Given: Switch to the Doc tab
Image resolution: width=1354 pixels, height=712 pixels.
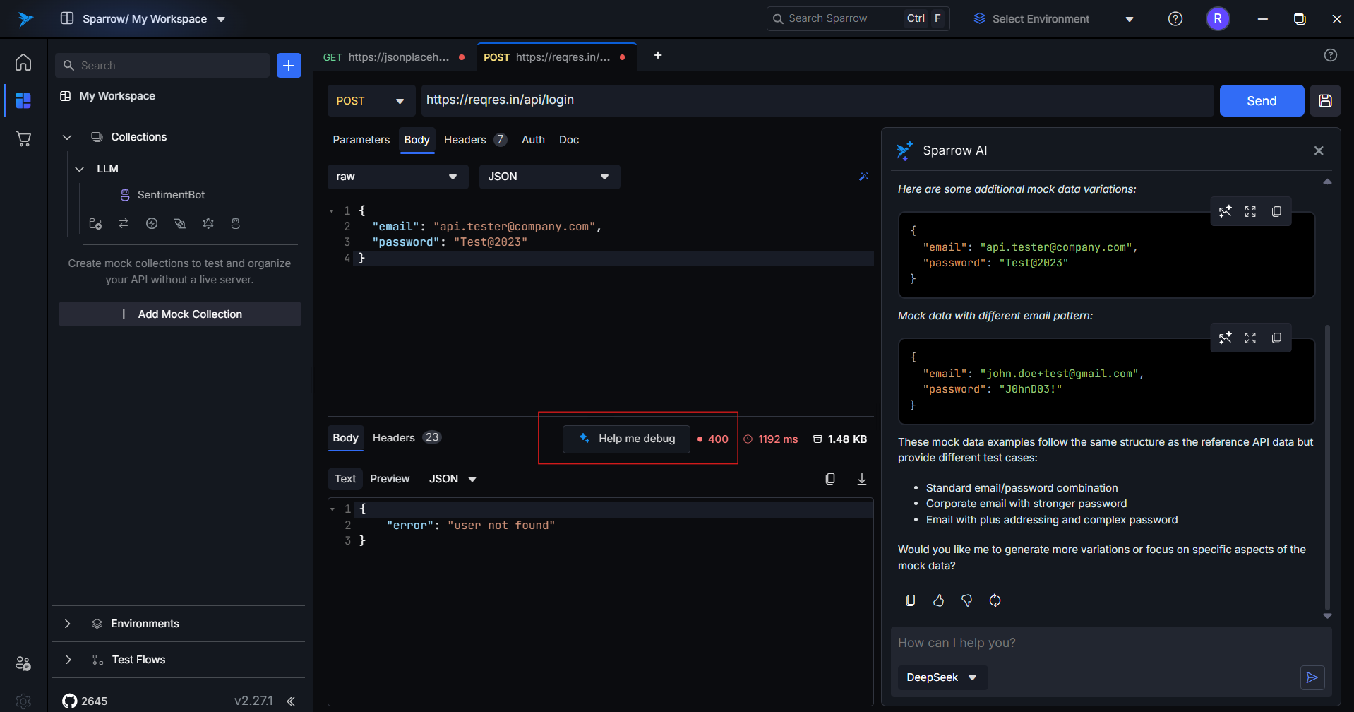Looking at the screenshot, I should click(569, 140).
